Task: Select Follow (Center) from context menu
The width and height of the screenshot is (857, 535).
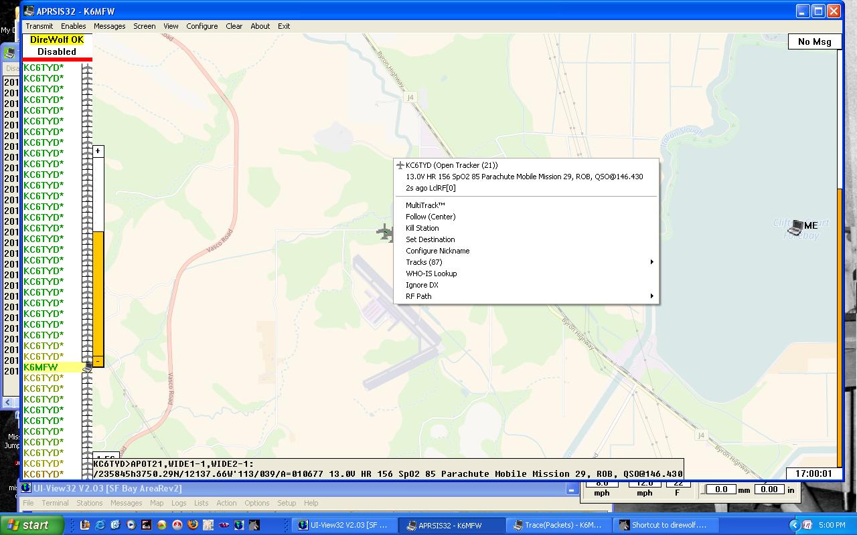Action: point(431,217)
